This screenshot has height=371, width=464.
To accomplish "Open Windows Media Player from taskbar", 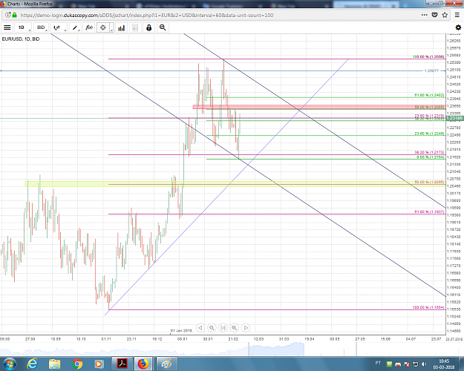I will [99, 364].
